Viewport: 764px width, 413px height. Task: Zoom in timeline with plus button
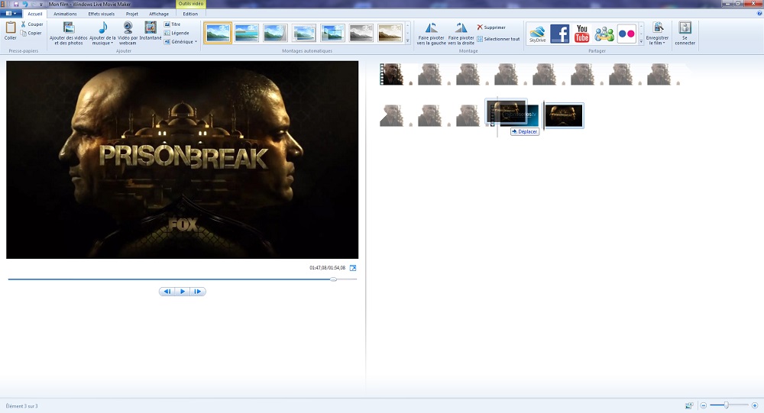click(x=755, y=405)
